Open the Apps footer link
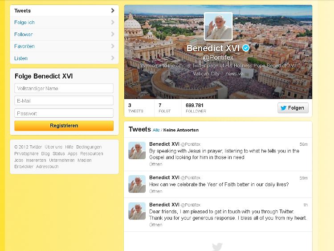 (x=73, y=153)
